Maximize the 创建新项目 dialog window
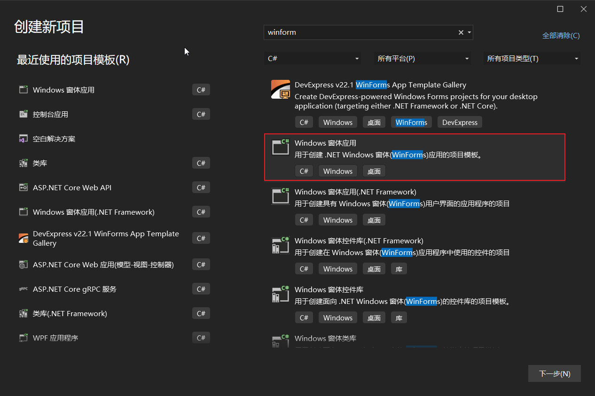595x396 pixels. pyautogui.click(x=560, y=9)
